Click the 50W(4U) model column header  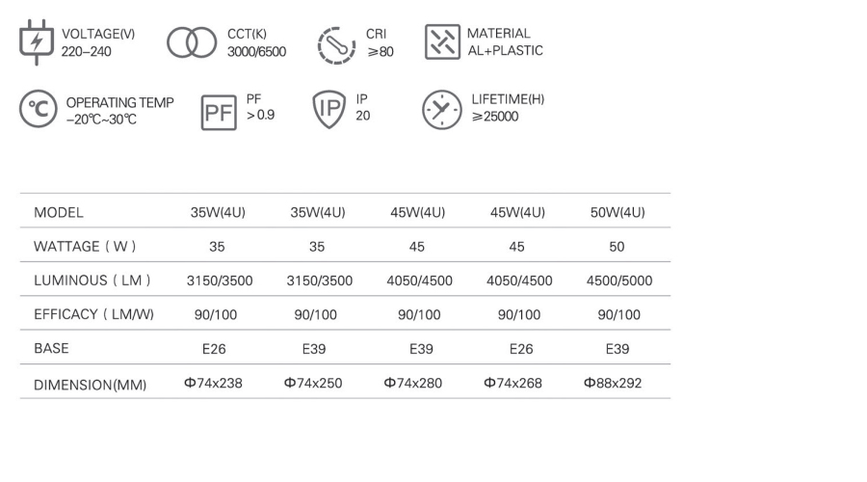click(617, 213)
